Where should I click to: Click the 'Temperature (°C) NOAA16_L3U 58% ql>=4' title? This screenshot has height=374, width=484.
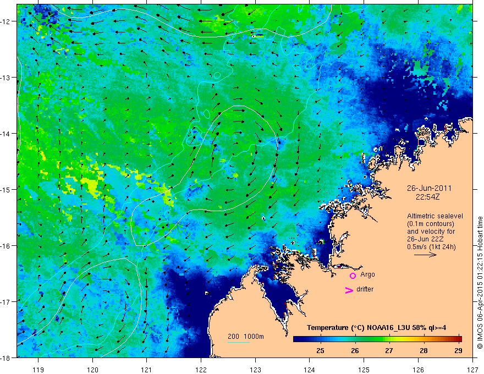click(376, 328)
